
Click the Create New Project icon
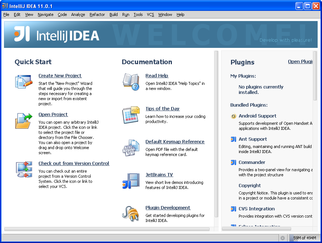coord(24,82)
